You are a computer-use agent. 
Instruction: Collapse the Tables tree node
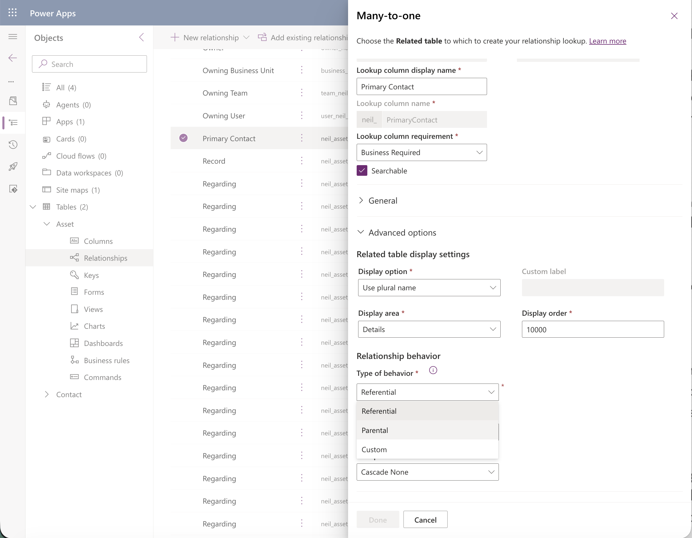coord(33,207)
